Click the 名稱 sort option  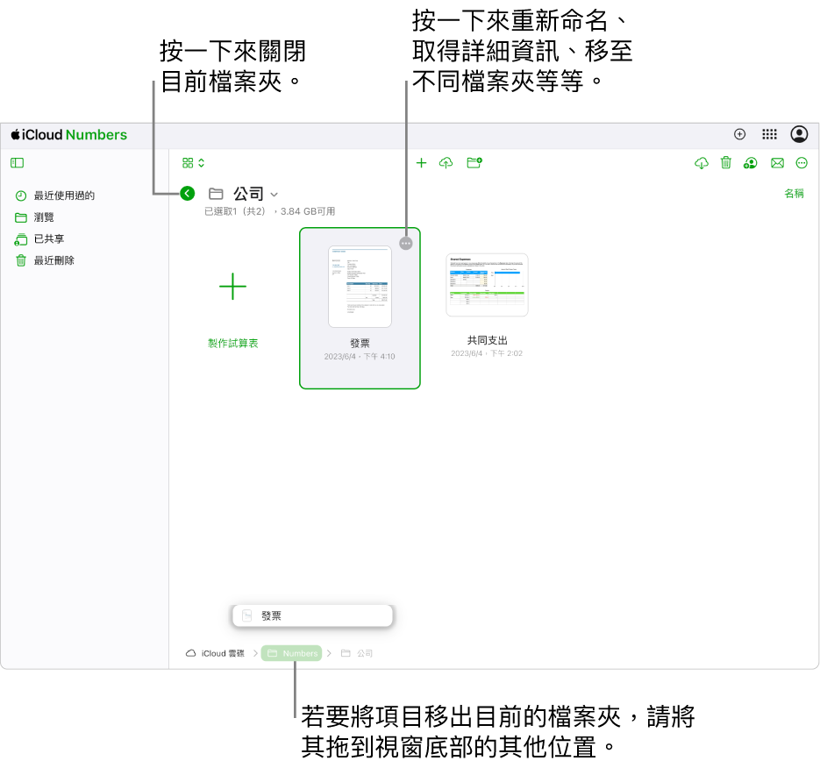click(794, 194)
